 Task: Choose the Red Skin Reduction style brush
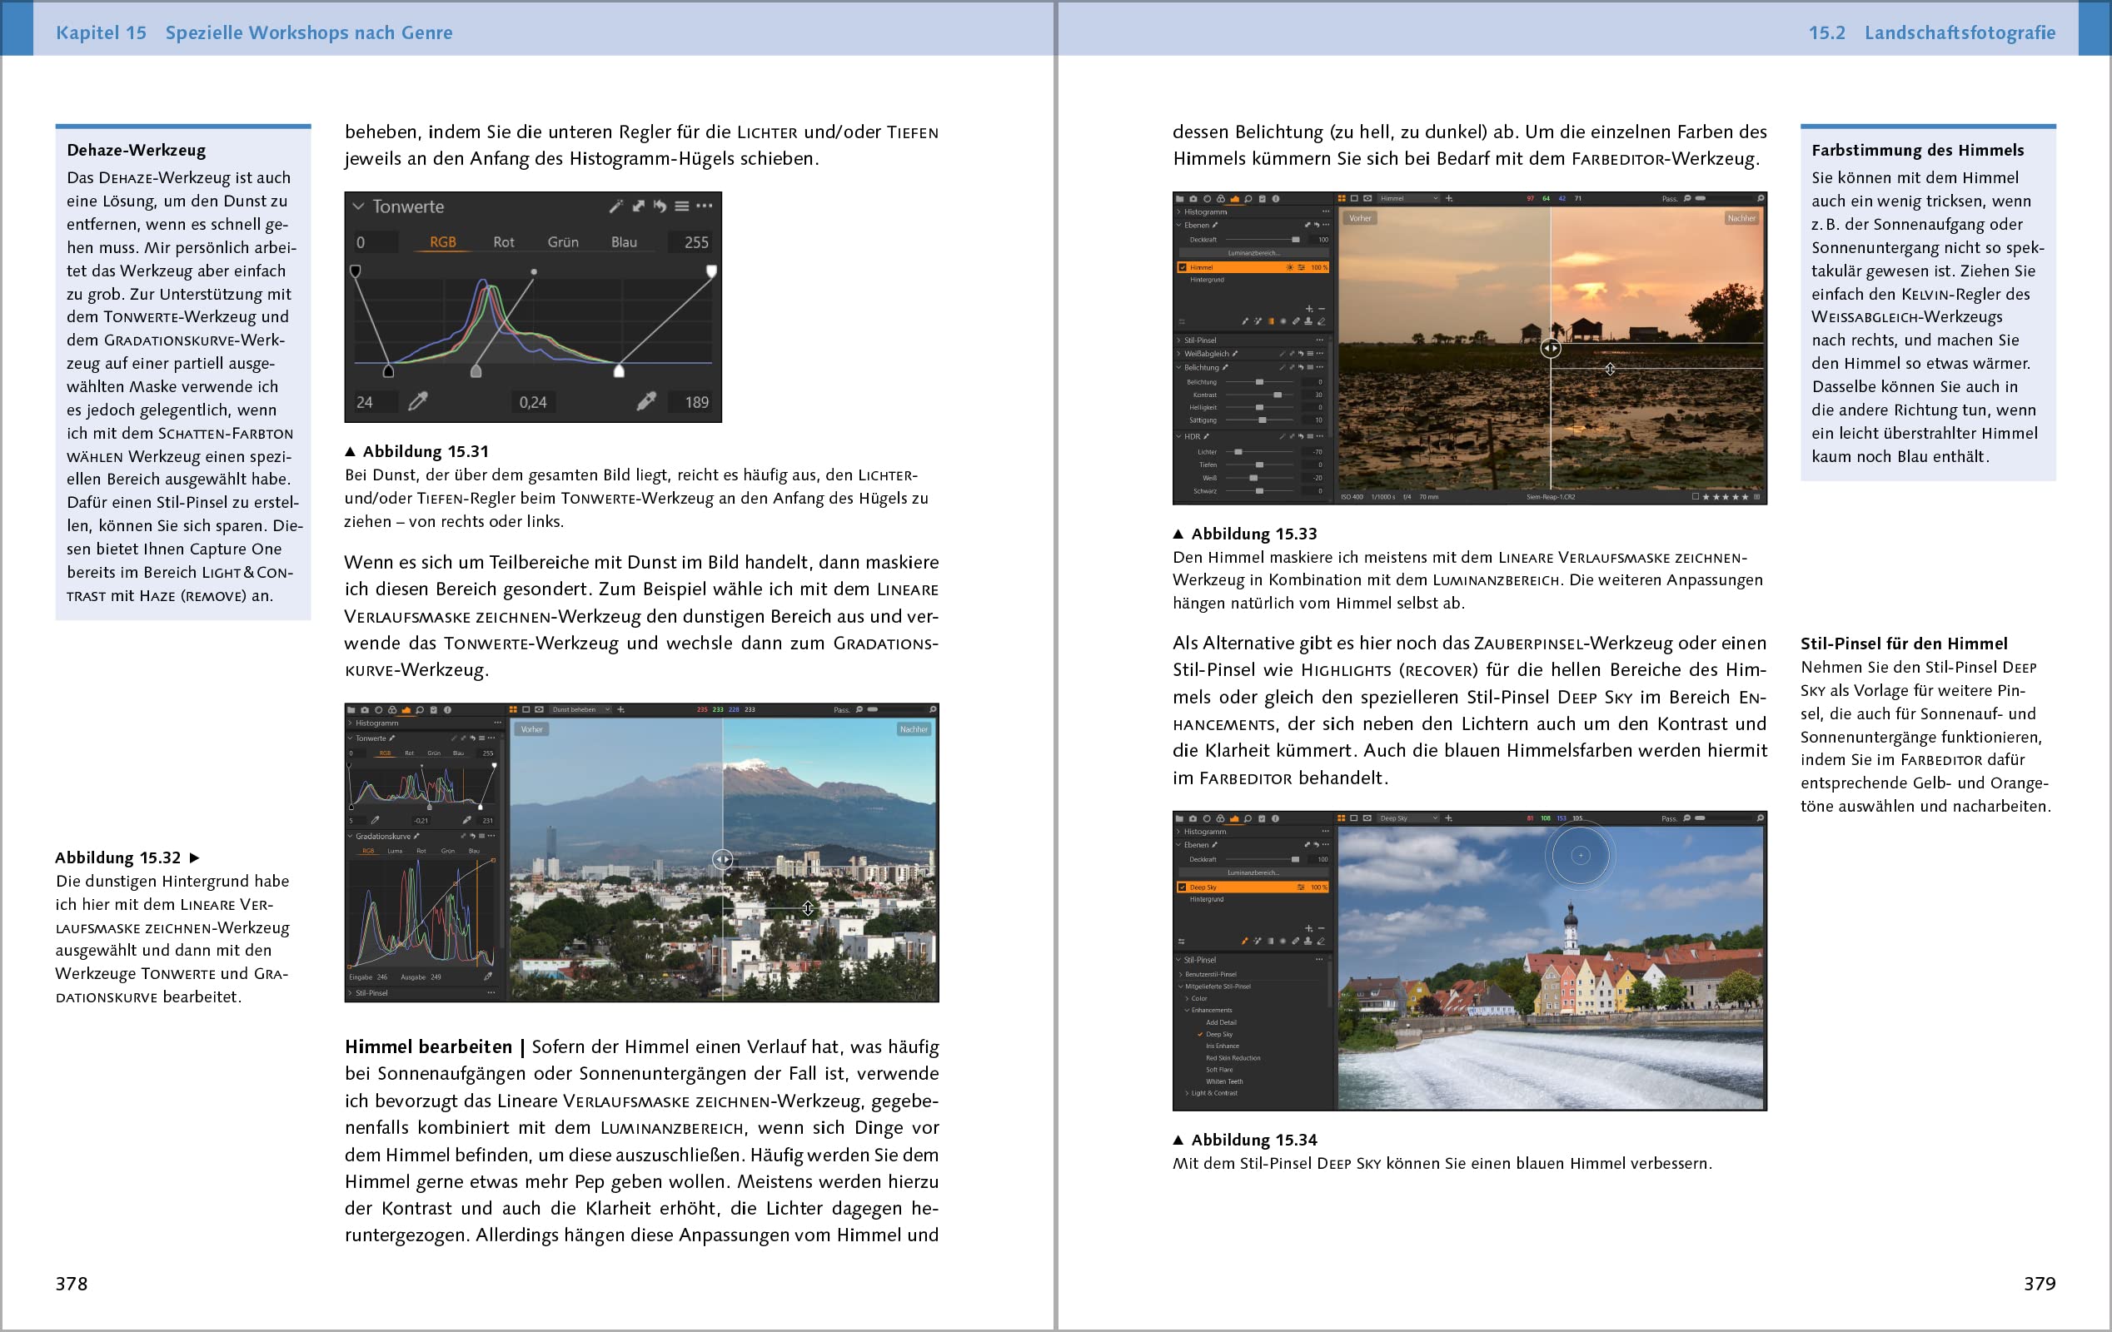tap(1233, 1058)
